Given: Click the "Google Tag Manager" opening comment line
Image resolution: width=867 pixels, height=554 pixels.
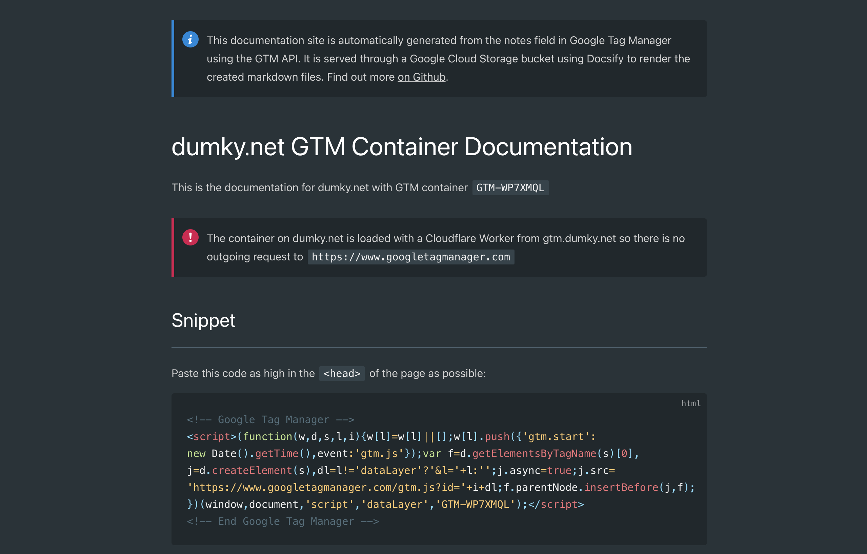Looking at the screenshot, I should coord(270,420).
